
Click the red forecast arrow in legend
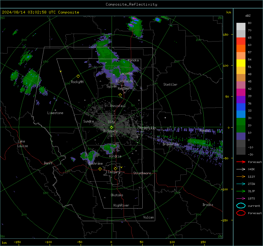click(x=241, y=162)
